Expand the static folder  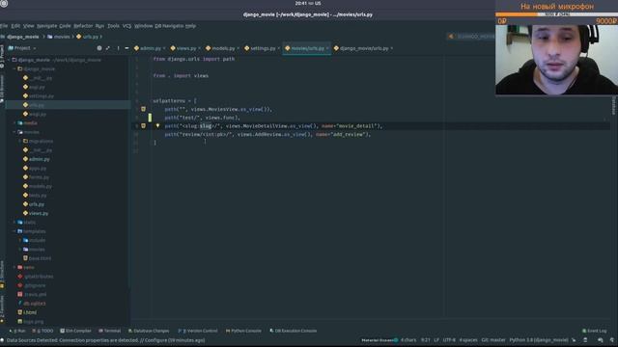pyautogui.click(x=15, y=223)
